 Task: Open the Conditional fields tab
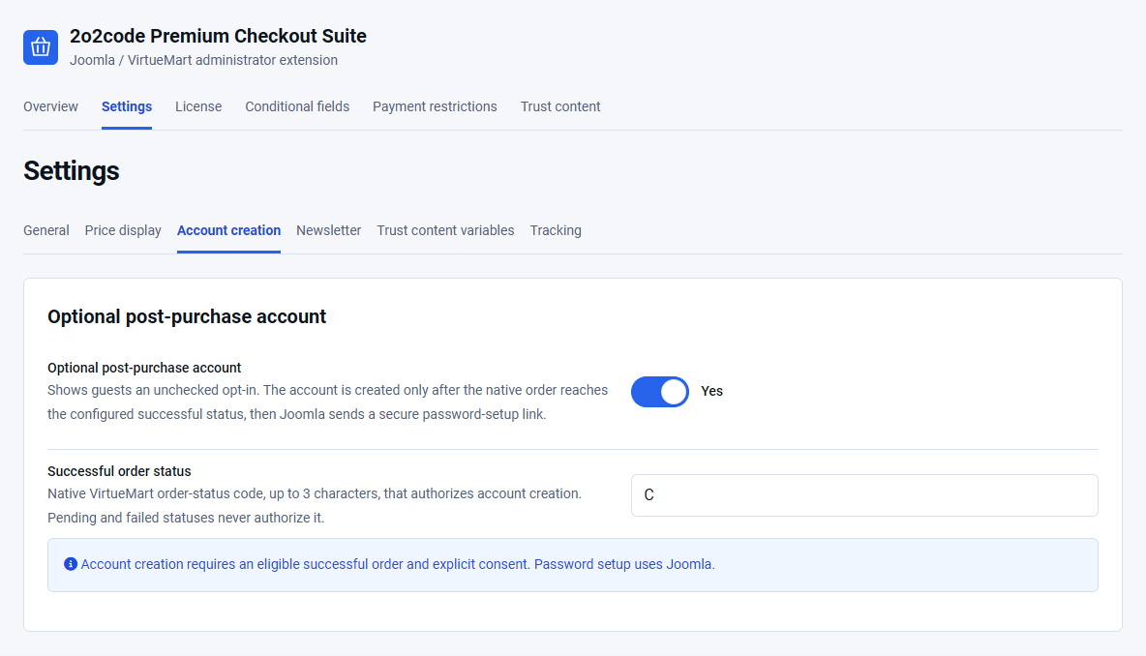(x=297, y=106)
